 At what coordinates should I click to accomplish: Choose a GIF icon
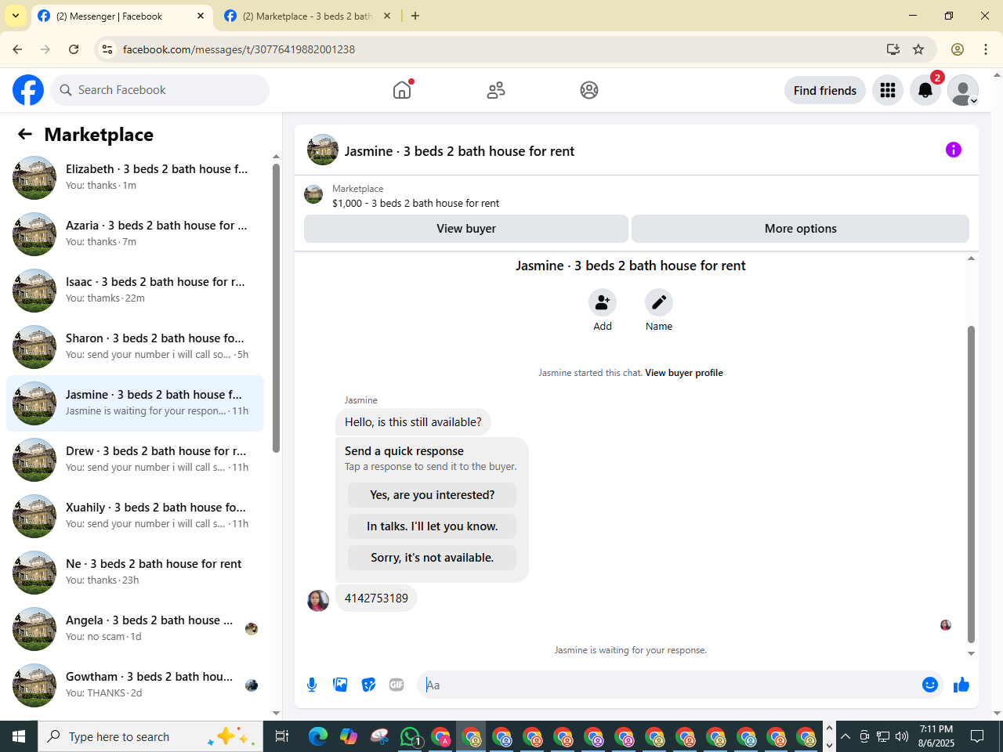click(396, 685)
